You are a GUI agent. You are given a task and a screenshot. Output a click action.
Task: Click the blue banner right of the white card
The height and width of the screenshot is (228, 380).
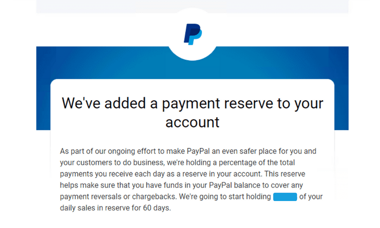tap(342, 88)
